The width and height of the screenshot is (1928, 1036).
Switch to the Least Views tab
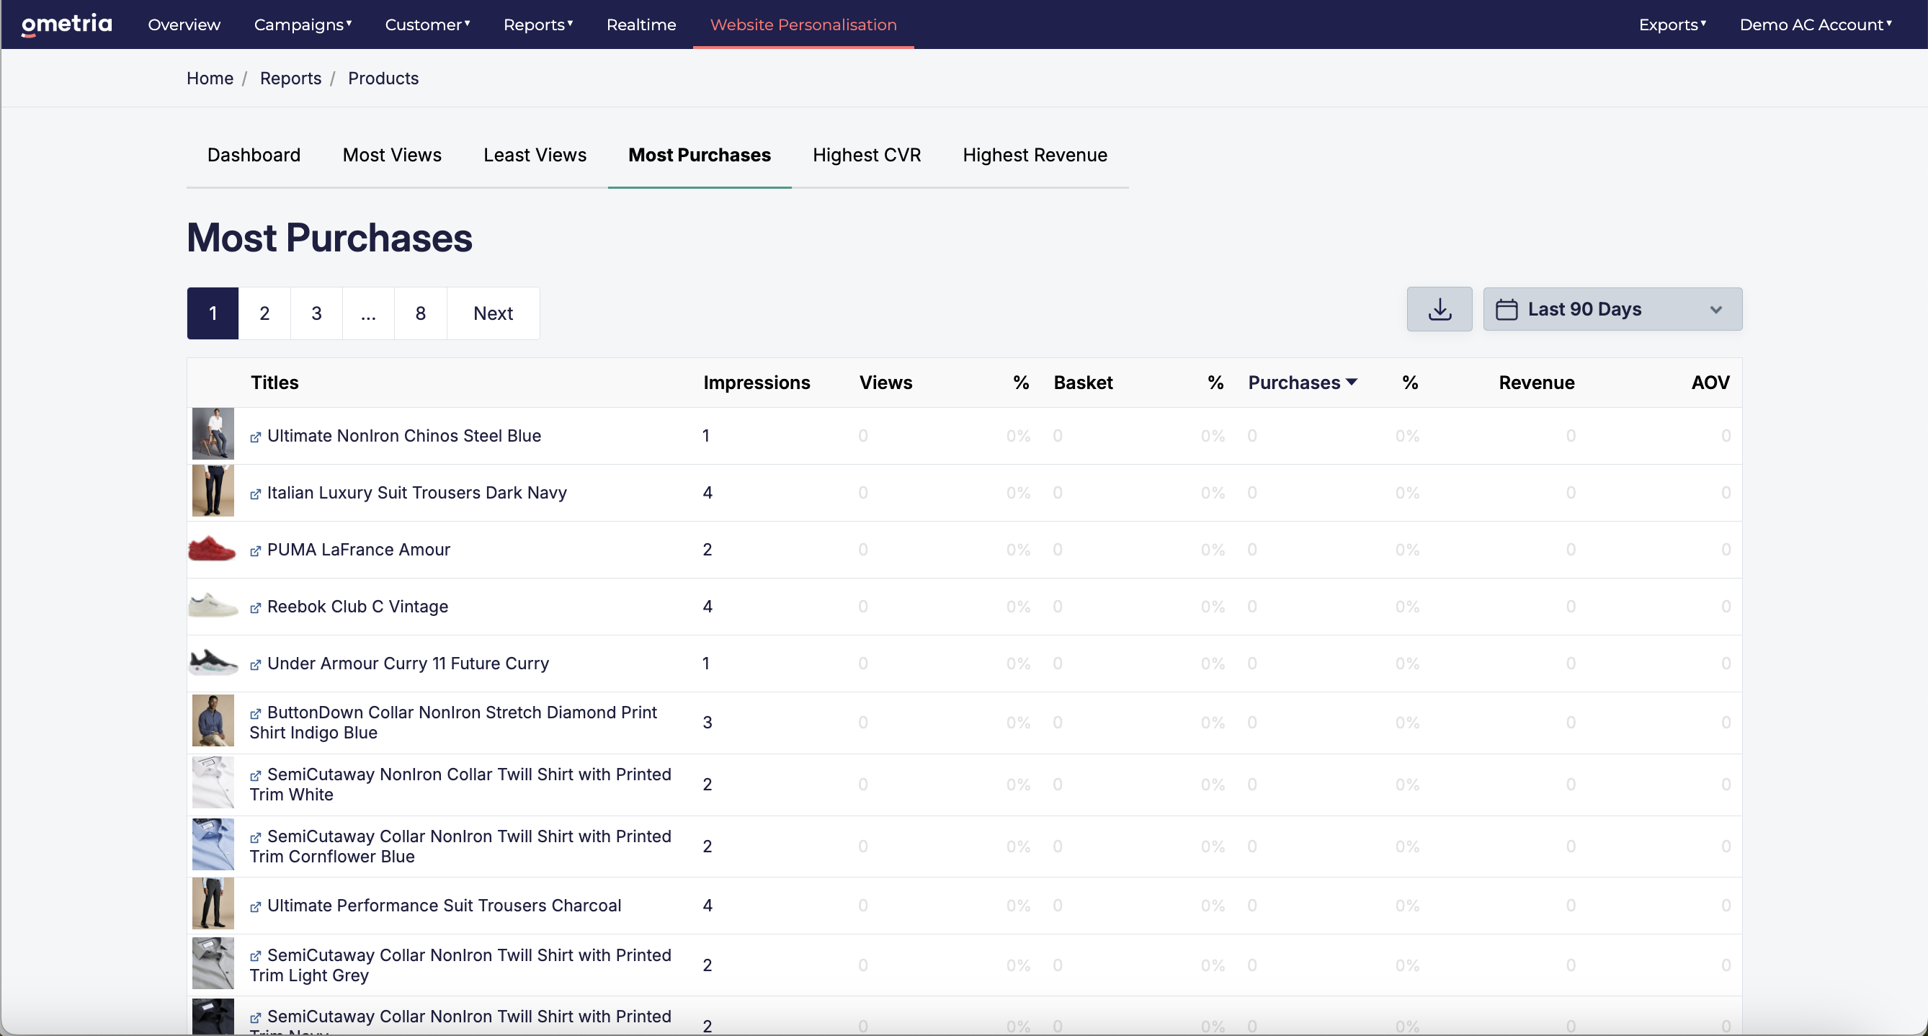(535, 155)
